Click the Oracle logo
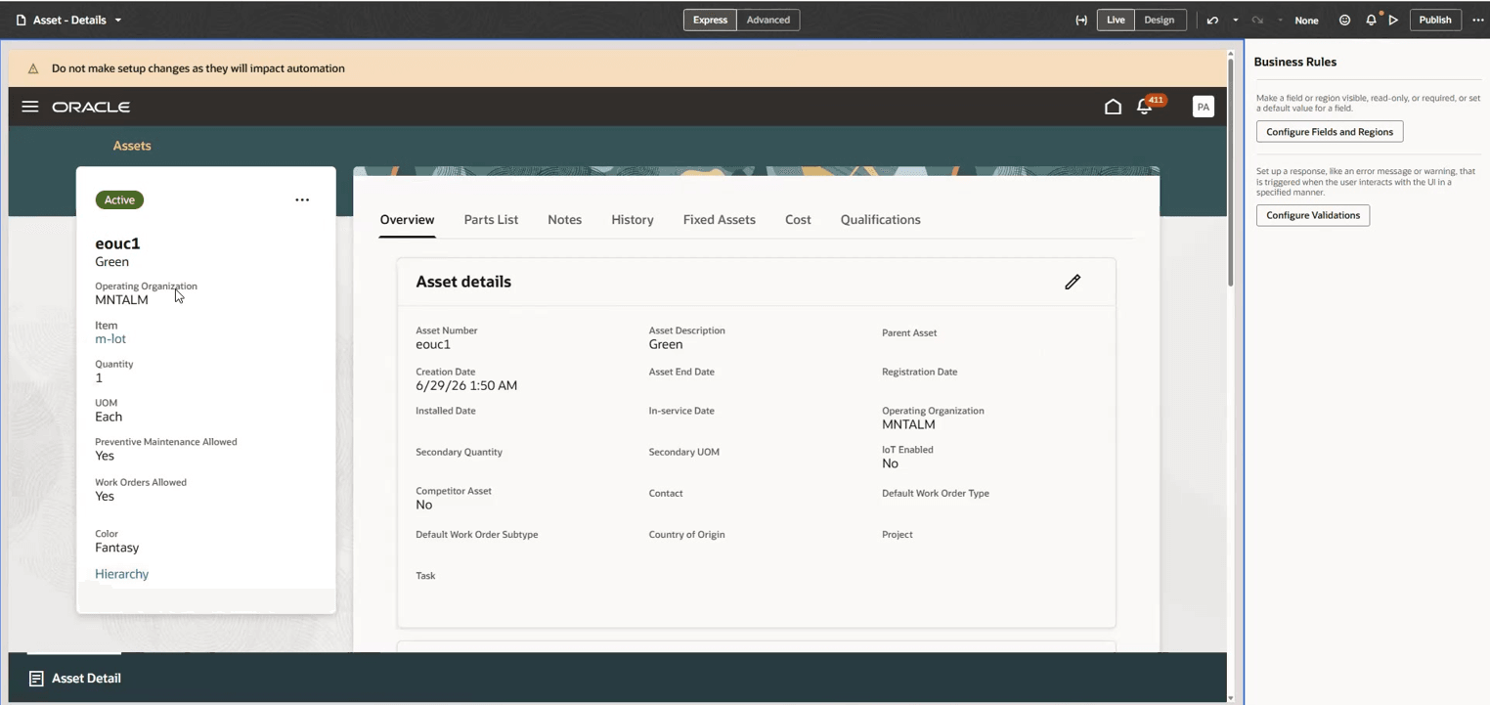Viewport: 1490px width, 705px height. coord(91,107)
